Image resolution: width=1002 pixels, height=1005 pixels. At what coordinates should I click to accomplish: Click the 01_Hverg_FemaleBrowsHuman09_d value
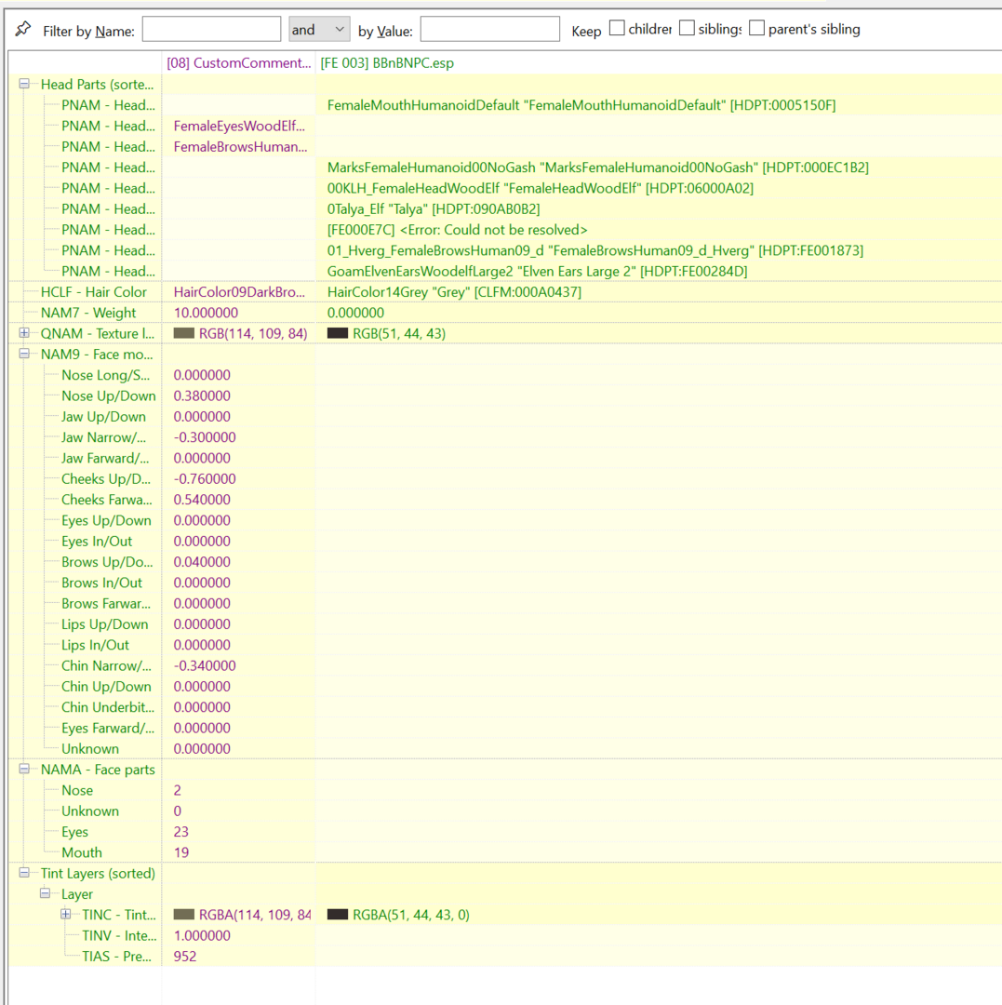click(x=595, y=250)
